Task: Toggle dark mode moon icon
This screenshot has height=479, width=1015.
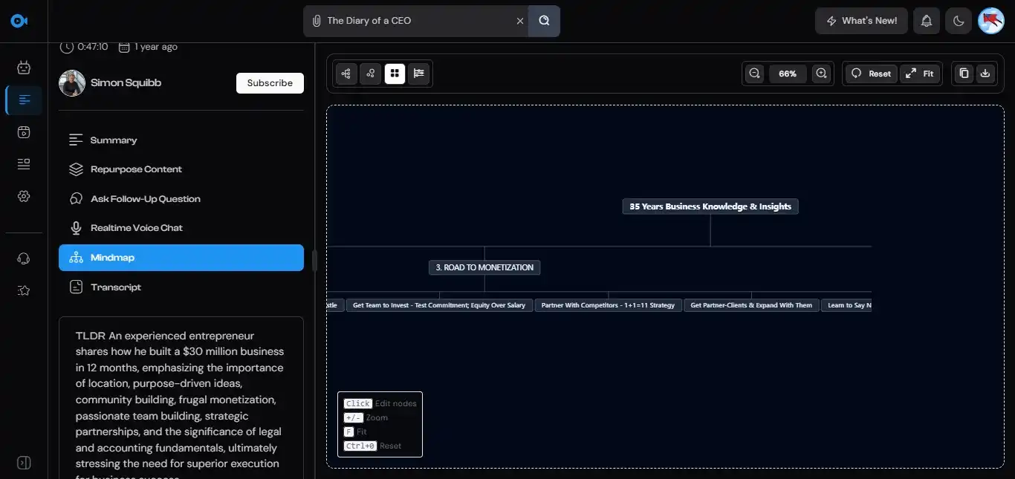Action: pos(959,21)
